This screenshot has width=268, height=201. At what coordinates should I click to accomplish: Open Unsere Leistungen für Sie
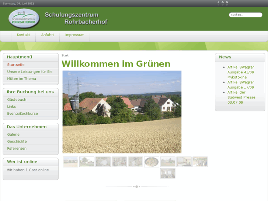tap(31, 72)
